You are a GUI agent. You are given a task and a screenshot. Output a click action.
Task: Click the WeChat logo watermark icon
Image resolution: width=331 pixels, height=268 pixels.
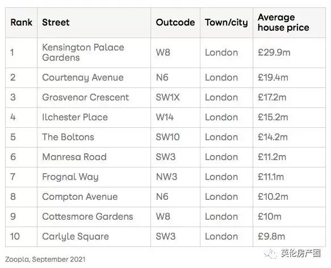coord(270,253)
